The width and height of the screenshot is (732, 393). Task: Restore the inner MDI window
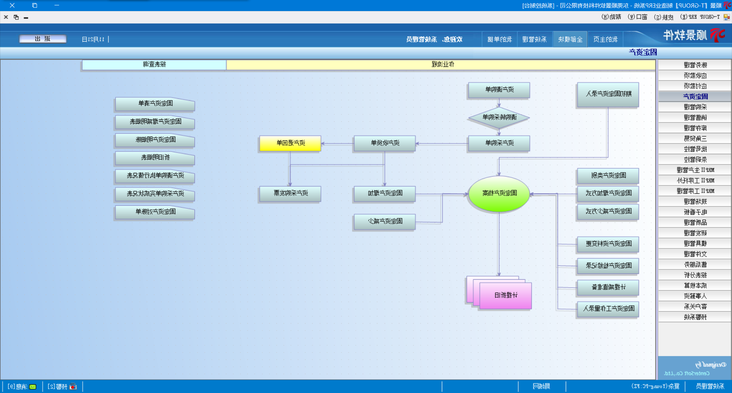coord(16,17)
